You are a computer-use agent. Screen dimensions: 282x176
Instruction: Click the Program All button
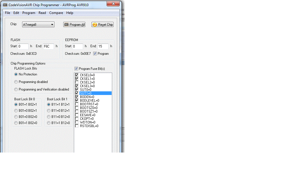pos(74,25)
